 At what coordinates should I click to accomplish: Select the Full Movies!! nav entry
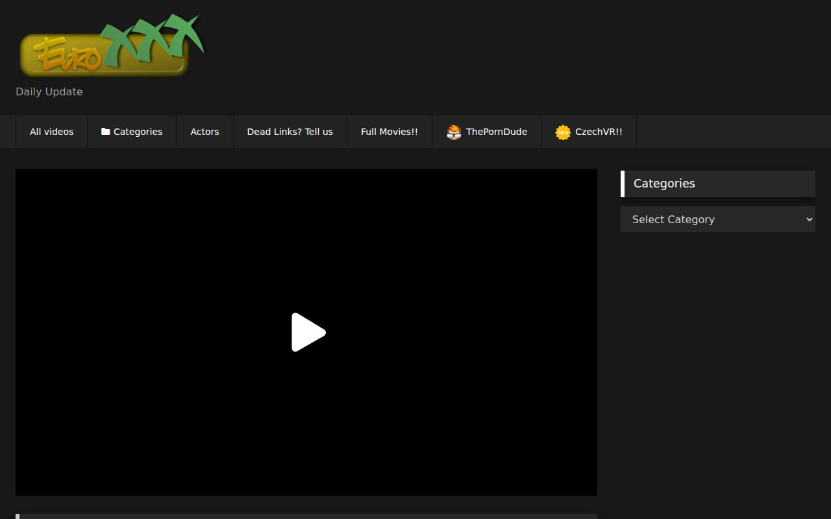coord(389,132)
